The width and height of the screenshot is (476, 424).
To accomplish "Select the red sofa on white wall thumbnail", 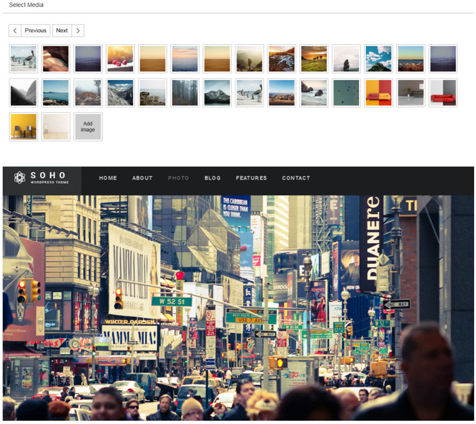I will point(443,93).
